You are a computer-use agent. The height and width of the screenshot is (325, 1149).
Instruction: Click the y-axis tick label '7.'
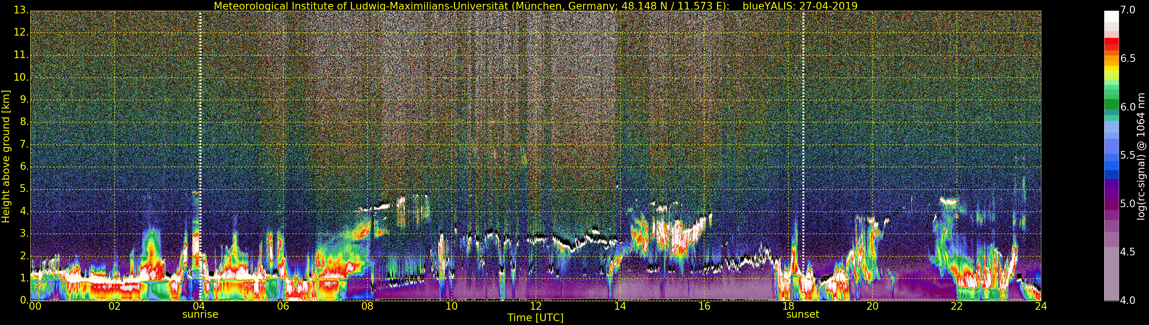pos(24,144)
